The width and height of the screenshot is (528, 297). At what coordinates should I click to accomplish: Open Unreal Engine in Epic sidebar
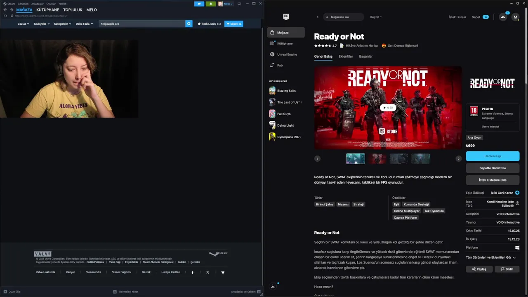[286, 54]
